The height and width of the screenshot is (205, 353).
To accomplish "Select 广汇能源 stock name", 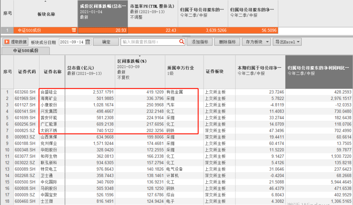I will coord(49,124).
